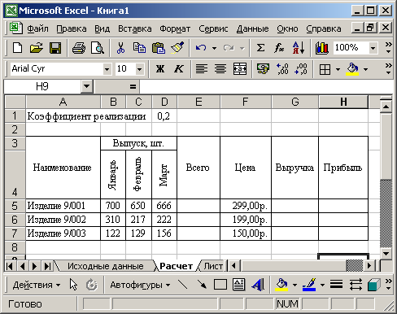Click the vertical scrollbar down arrow

(386, 254)
